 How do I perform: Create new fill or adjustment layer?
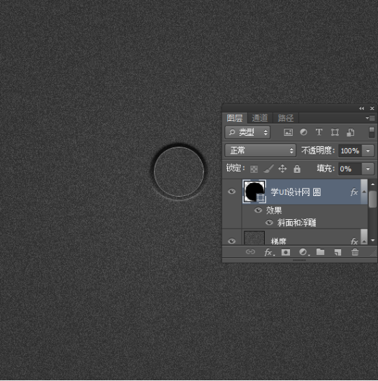[x=304, y=252]
